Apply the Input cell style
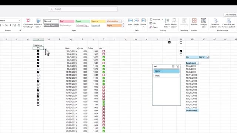The image size is (237, 133). [x=114, y=25]
